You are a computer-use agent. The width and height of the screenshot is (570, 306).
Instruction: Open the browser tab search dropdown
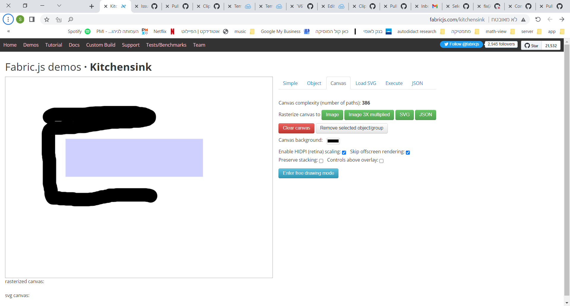coord(59,6)
